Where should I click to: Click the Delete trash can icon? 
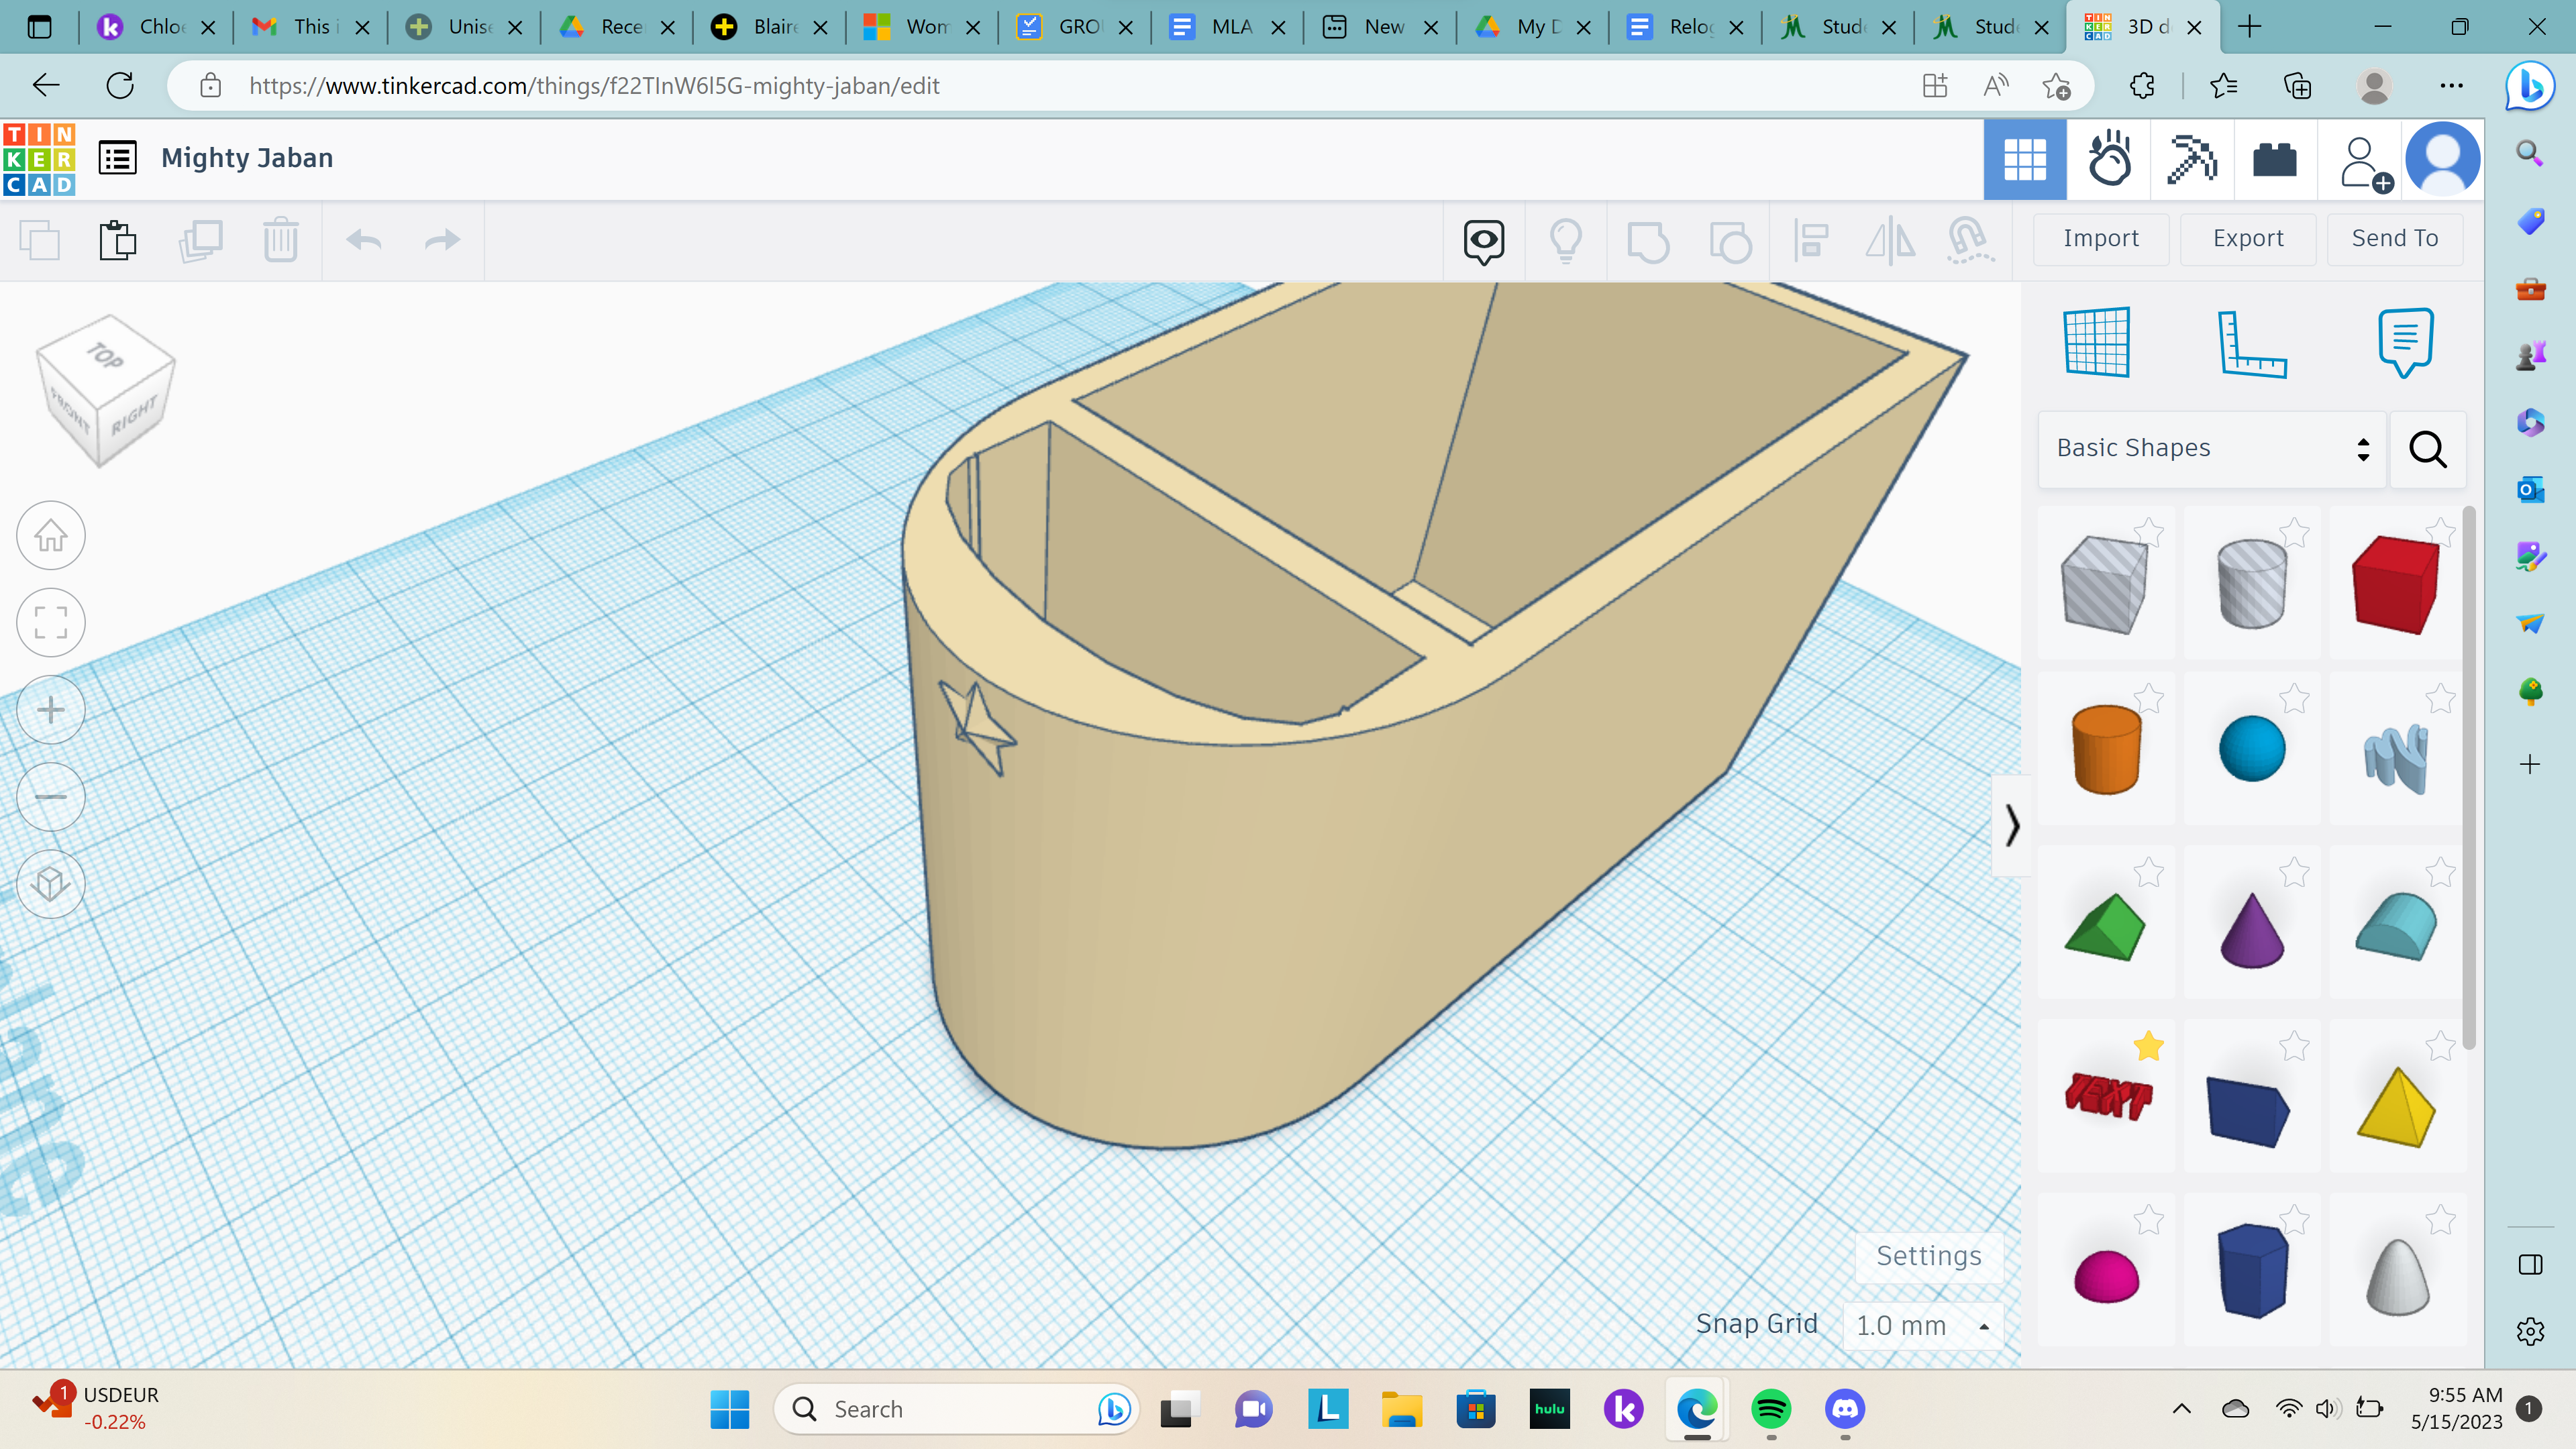click(x=281, y=240)
